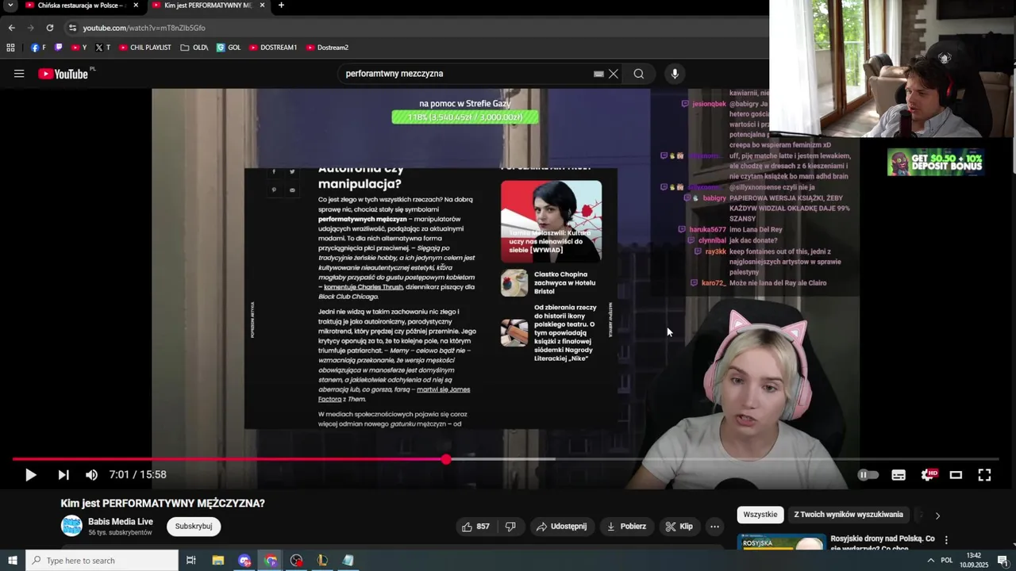Run search with magnifier button
1016x571 pixels.
pyautogui.click(x=639, y=74)
